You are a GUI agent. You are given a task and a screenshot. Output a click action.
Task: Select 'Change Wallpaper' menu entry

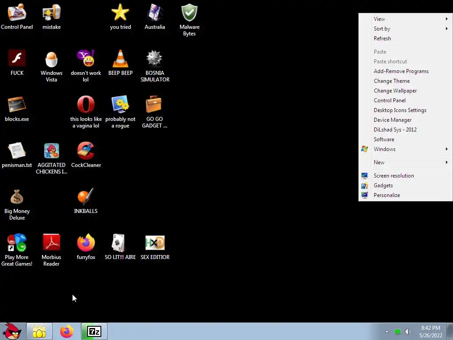pyautogui.click(x=406, y=90)
